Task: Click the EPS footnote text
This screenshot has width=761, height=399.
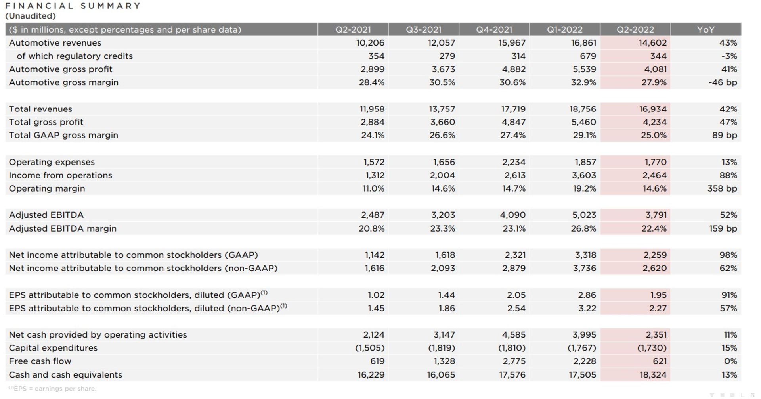Action: (x=52, y=389)
